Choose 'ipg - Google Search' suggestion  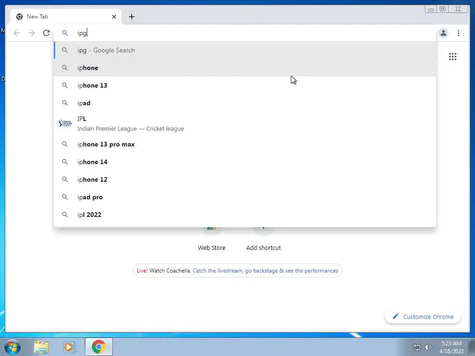(x=245, y=50)
